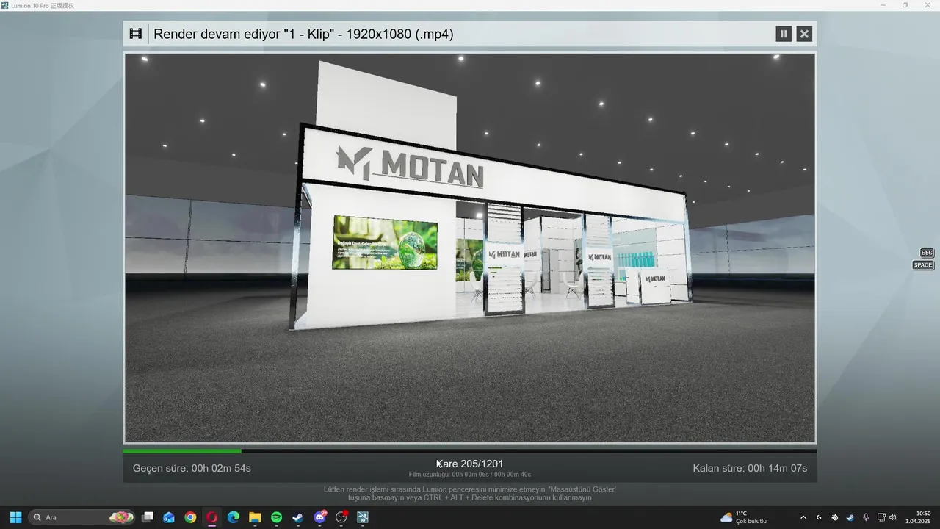This screenshot has width=940, height=529.
Task: Click the taskbar search box 'Ara'
Action: tap(82, 517)
